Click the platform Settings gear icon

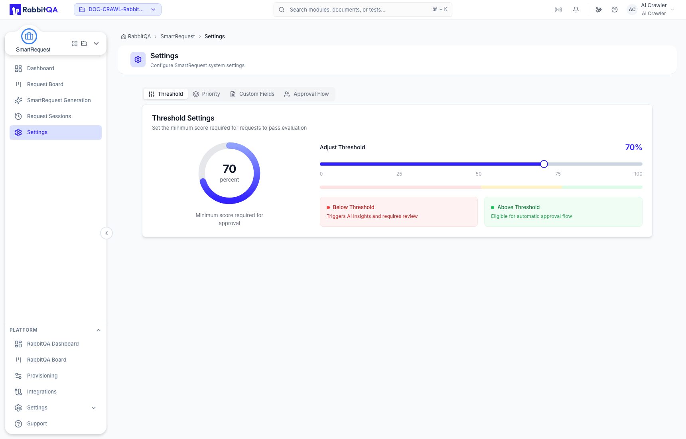coord(18,408)
